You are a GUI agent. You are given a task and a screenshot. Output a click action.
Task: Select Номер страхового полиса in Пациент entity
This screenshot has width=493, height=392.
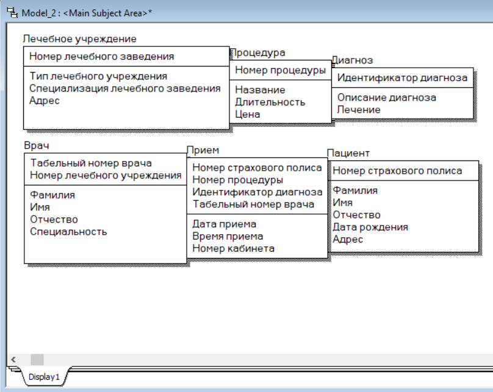pos(397,171)
